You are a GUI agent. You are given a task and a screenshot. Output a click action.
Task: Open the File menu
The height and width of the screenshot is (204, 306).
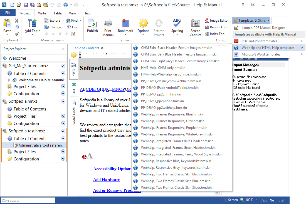click(x=8, y=13)
